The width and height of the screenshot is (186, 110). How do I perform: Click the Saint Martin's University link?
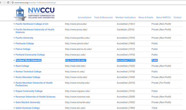(x=28, y=102)
